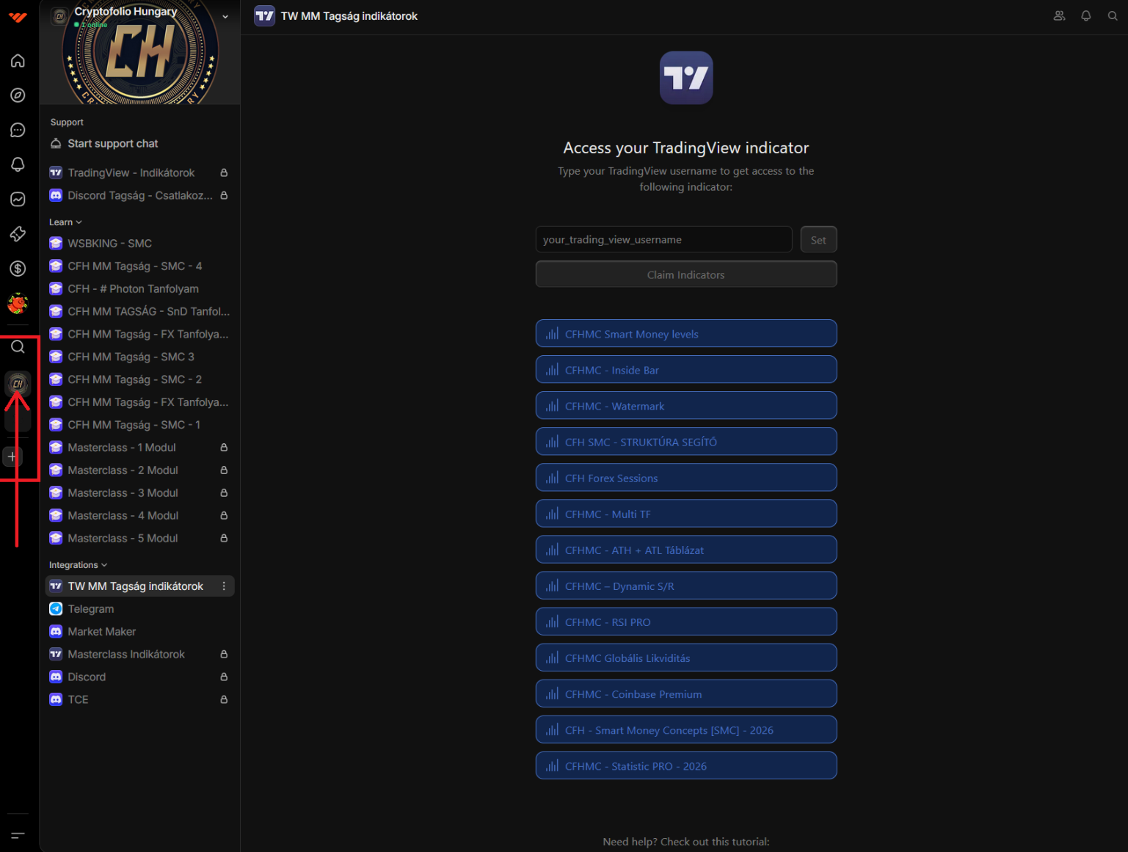
Task: Click the top-right notification bell icon
Action: coord(1085,15)
